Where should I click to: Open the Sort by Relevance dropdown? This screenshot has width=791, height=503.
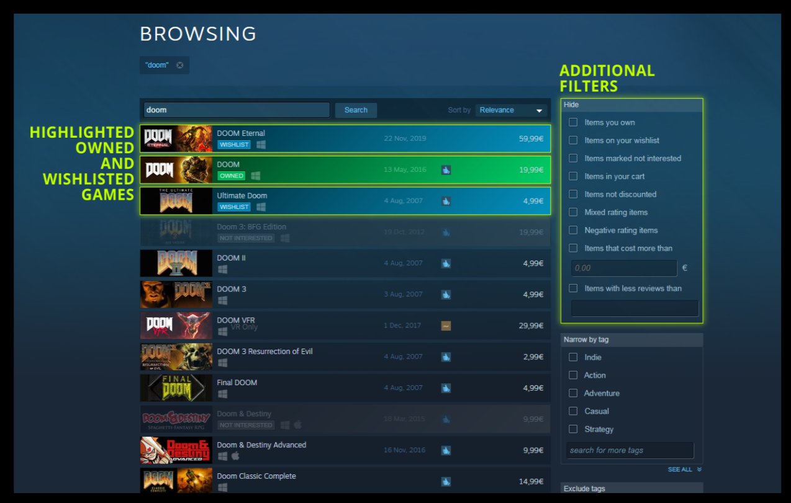tap(512, 110)
